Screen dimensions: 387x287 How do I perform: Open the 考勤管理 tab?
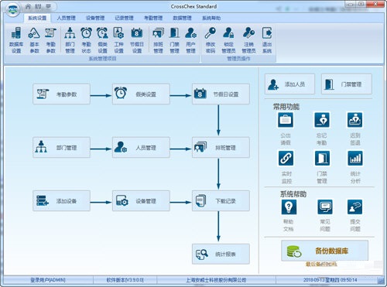coord(153,18)
